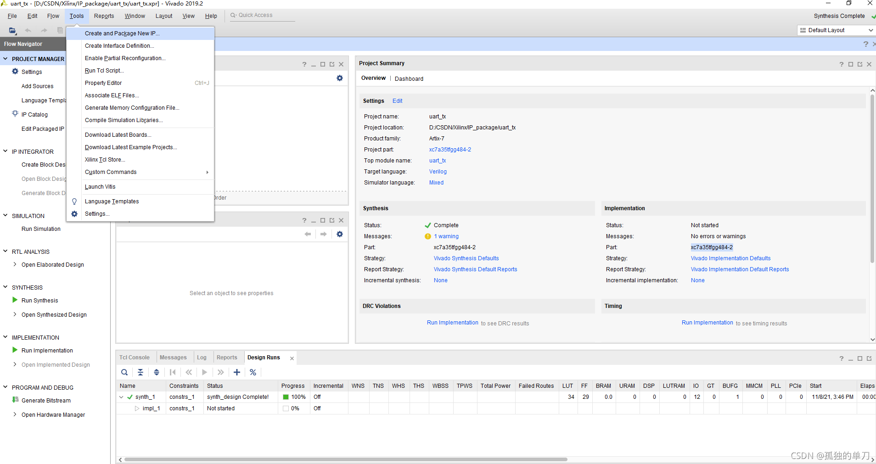Click the Quick Access search field
This screenshot has height=464, width=876.
[x=263, y=15]
